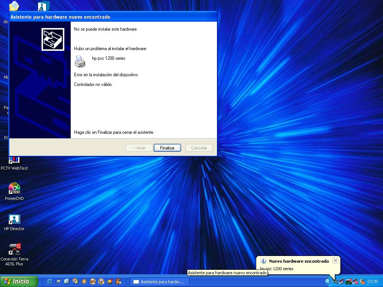Open the PCTV WebText desktop icon
The width and height of the screenshot is (383, 287).
pos(14,164)
